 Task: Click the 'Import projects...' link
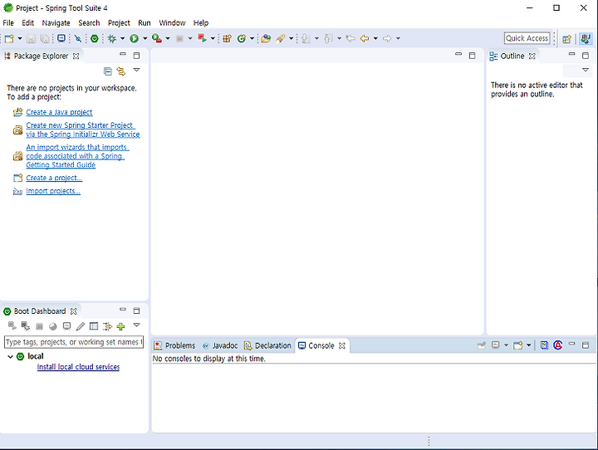coord(53,191)
